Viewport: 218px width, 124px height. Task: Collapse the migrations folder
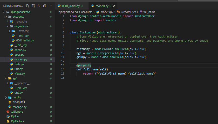point(8,26)
